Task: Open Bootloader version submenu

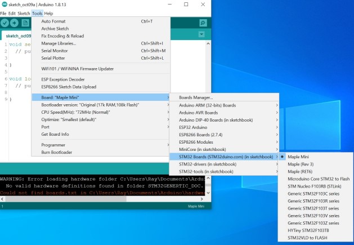Action: (x=101, y=105)
